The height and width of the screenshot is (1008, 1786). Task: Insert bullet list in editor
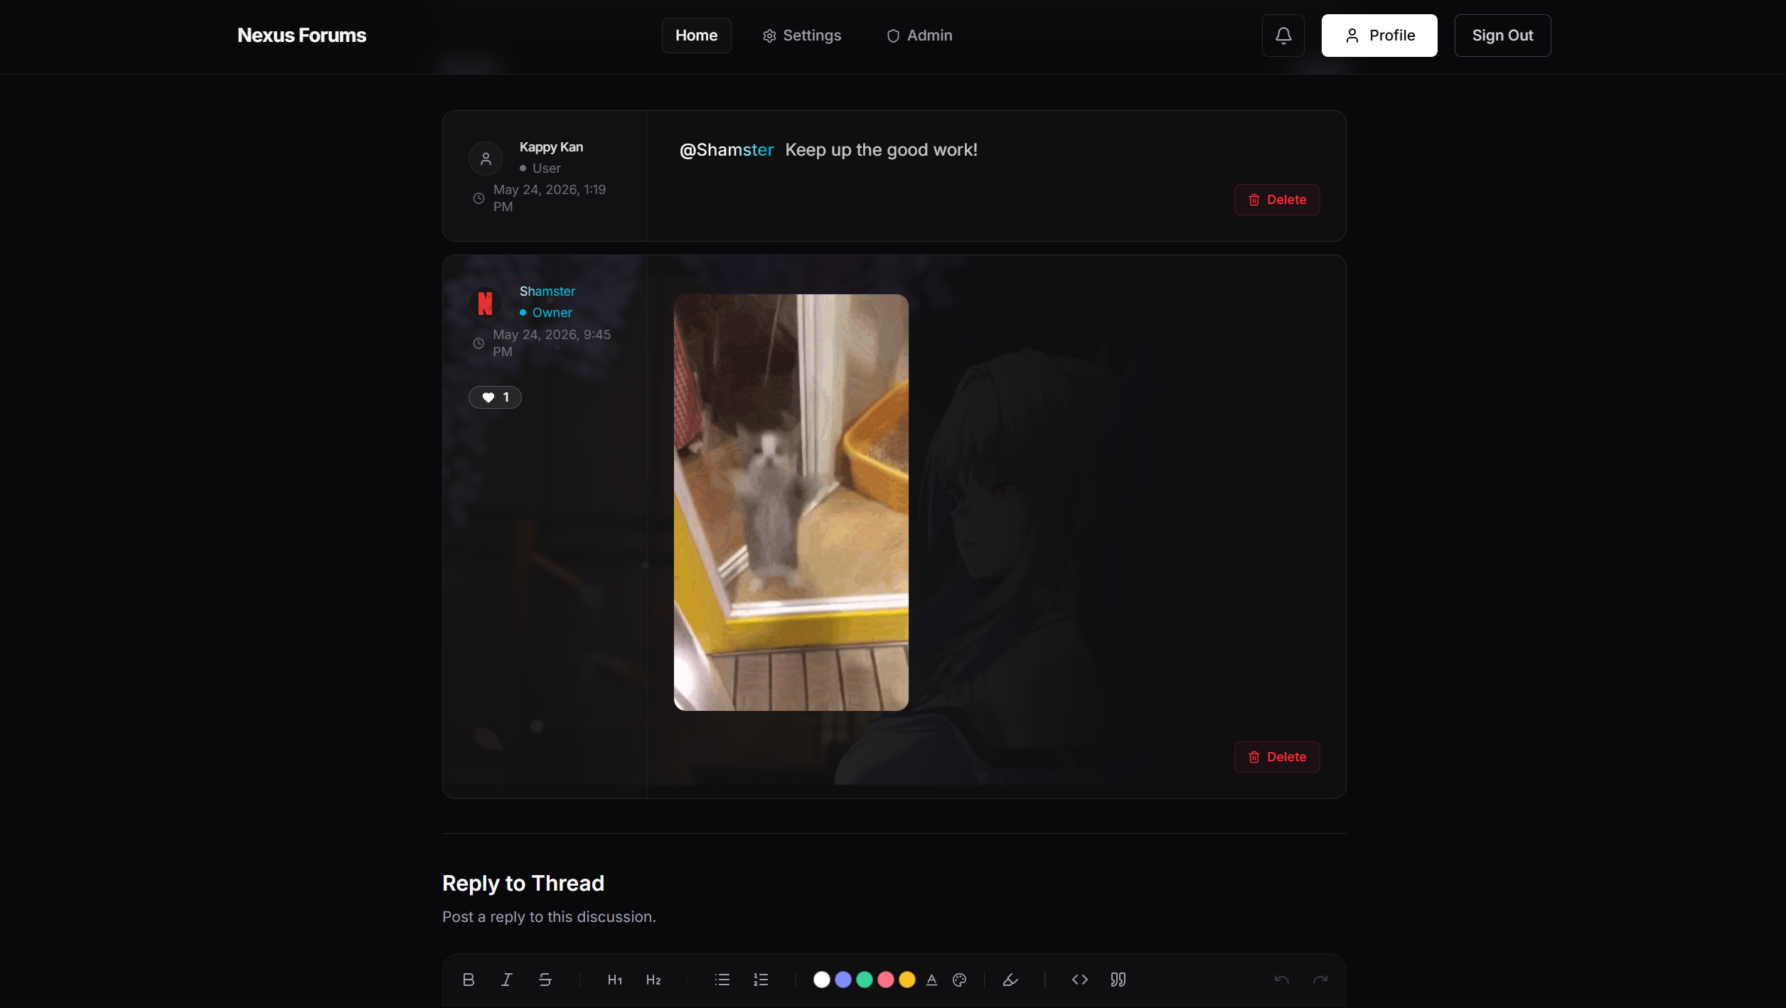722,980
